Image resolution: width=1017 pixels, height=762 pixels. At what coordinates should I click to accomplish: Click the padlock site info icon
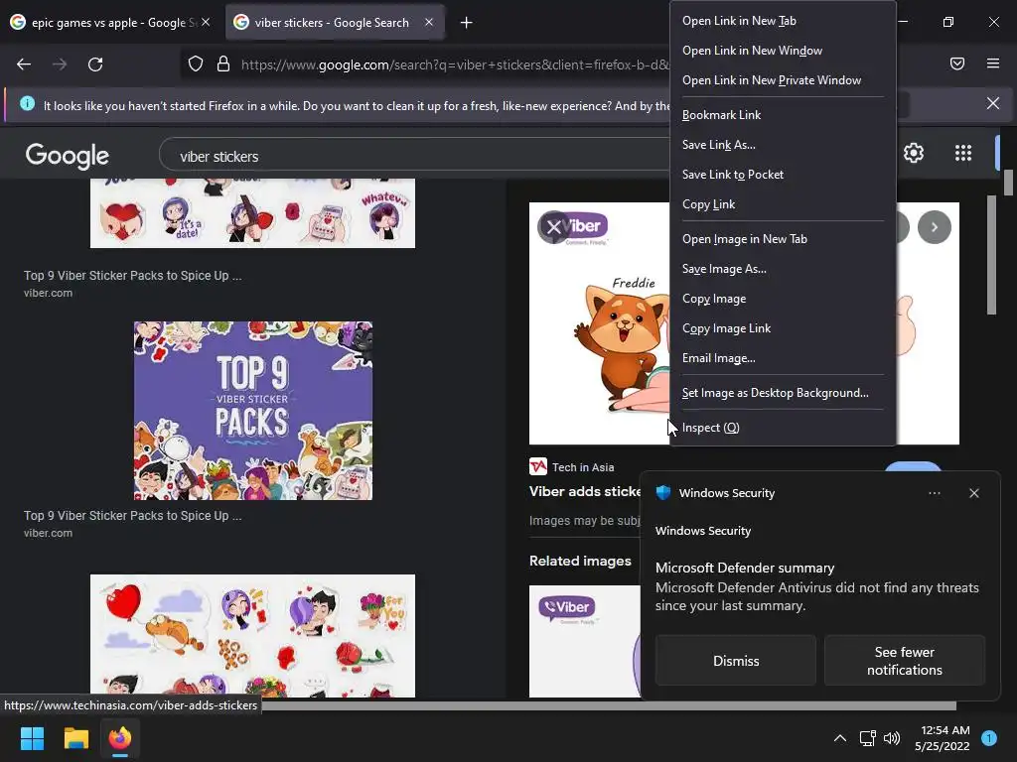(x=223, y=64)
